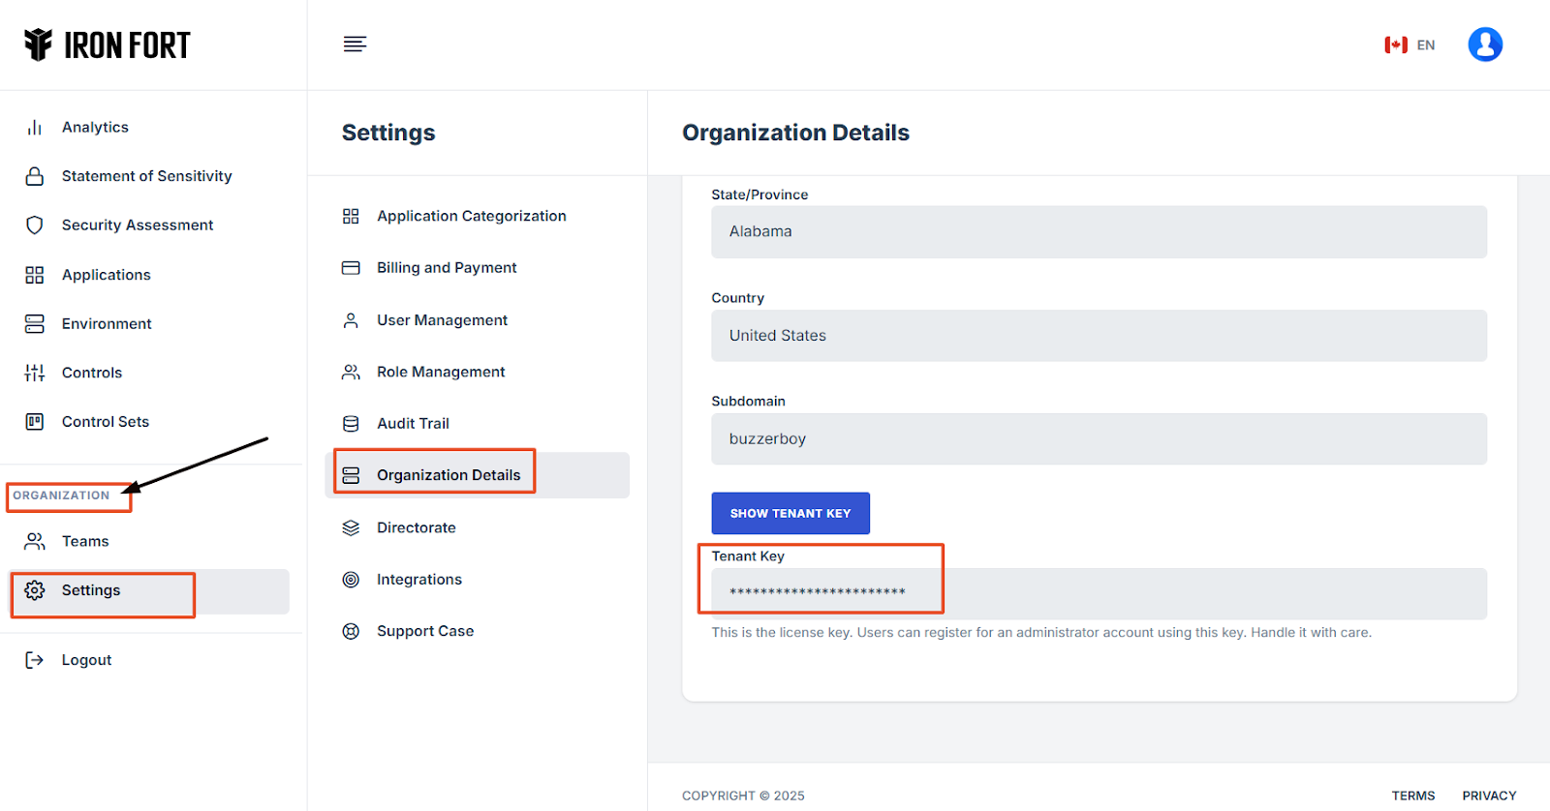
Task: Click the masked Tenant Key field
Action: tap(1099, 592)
